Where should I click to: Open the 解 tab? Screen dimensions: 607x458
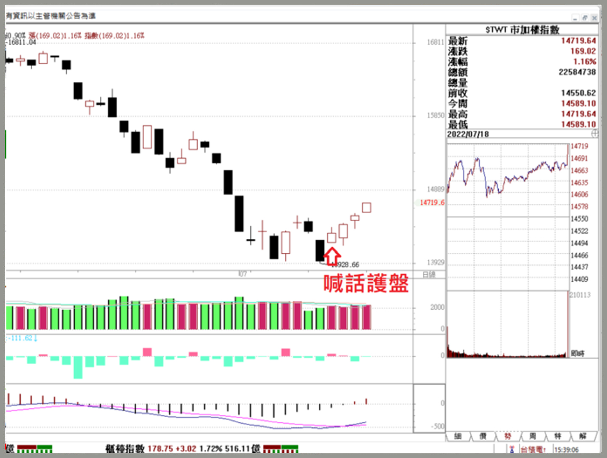click(x=583, y=436)
